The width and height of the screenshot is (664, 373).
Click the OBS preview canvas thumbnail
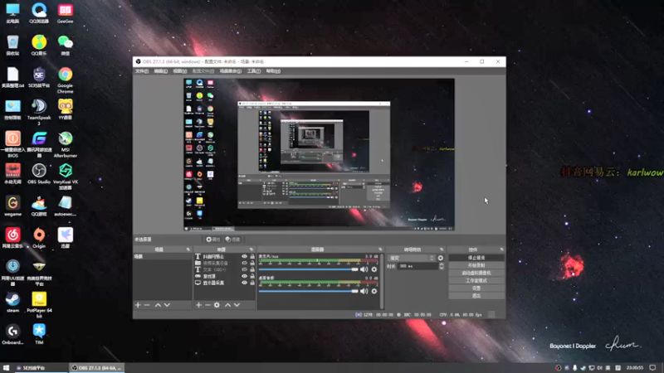coord(319,154)
